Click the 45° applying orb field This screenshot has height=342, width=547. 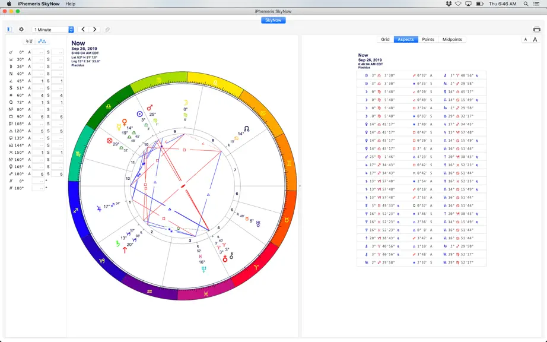point(39,81)
